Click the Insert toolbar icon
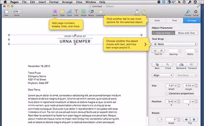The image size is (204, 126). (55, 11)
